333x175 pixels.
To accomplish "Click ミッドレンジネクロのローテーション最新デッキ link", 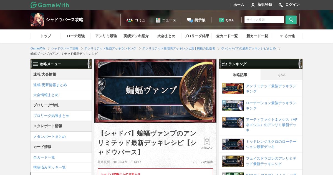I will tap(271, 144).
